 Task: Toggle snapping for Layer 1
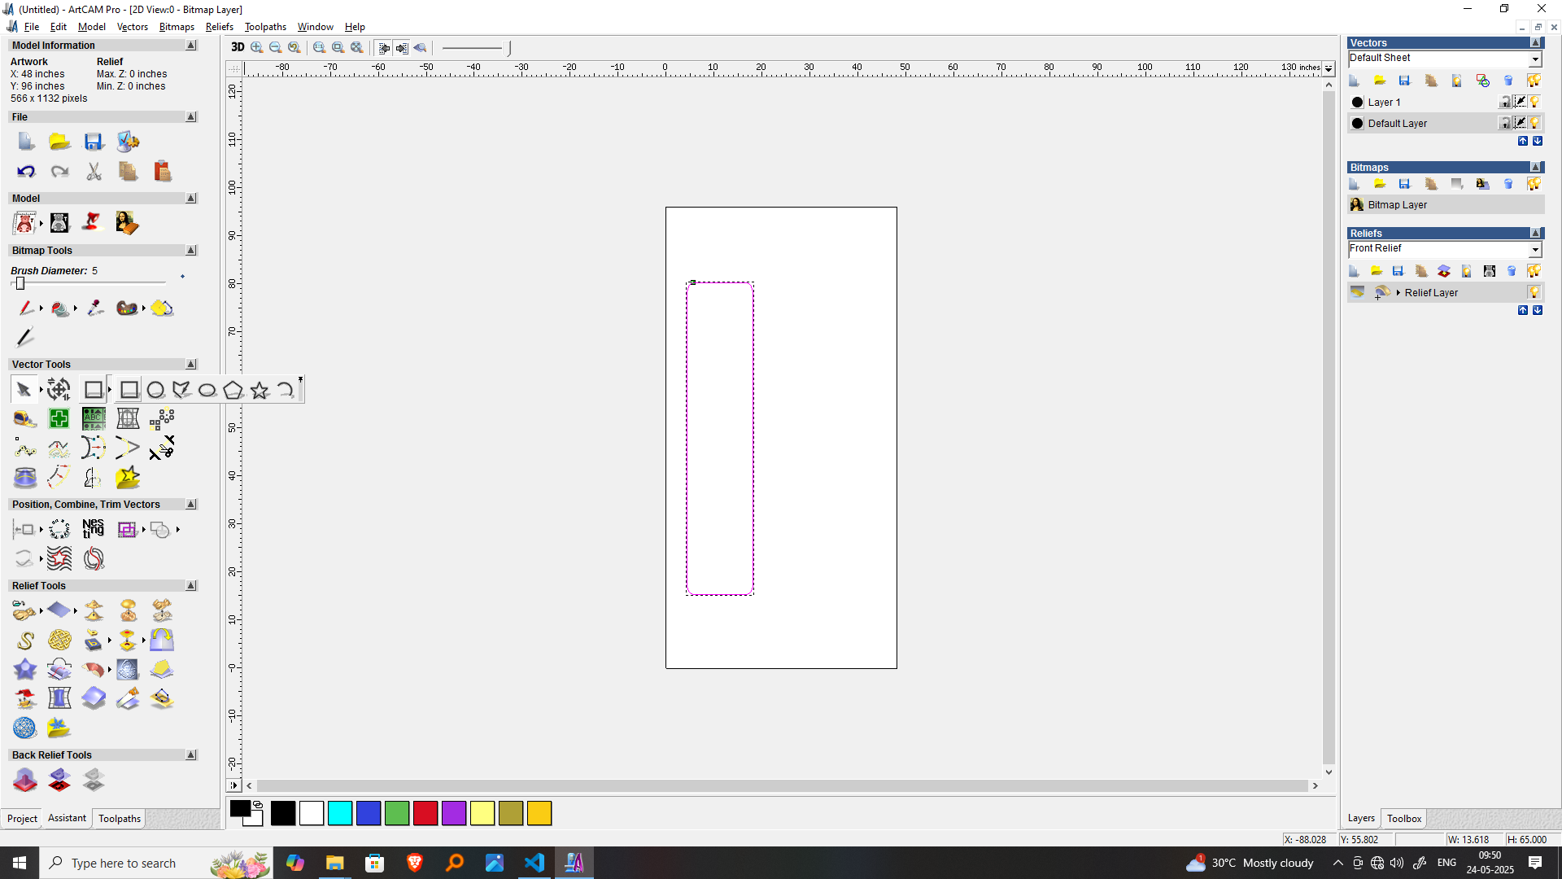coord(1520,102)
